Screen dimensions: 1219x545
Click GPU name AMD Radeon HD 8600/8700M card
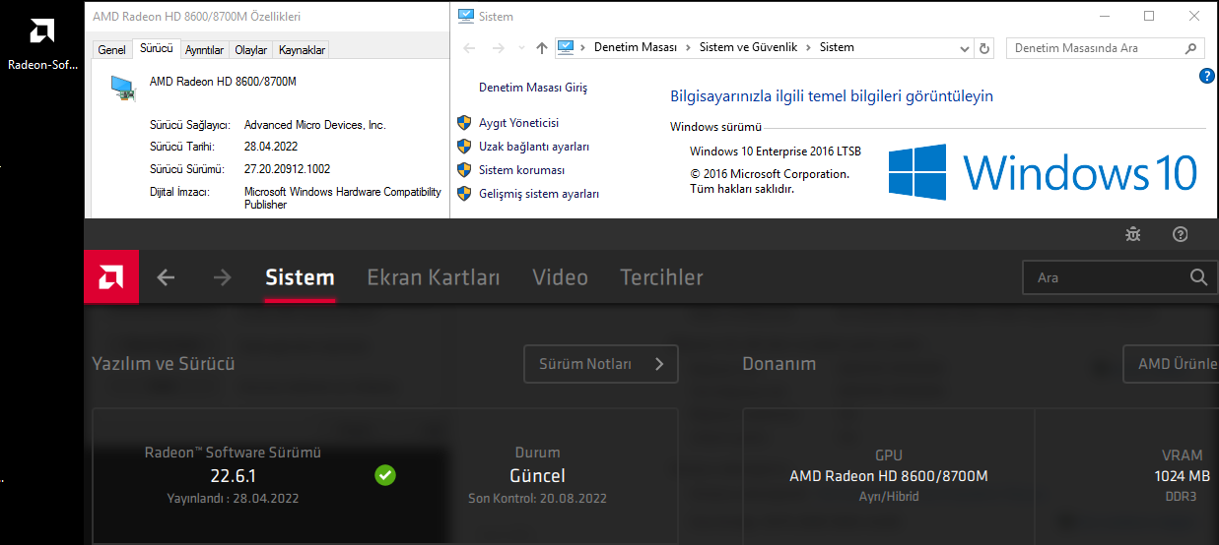tap(889, 476)
